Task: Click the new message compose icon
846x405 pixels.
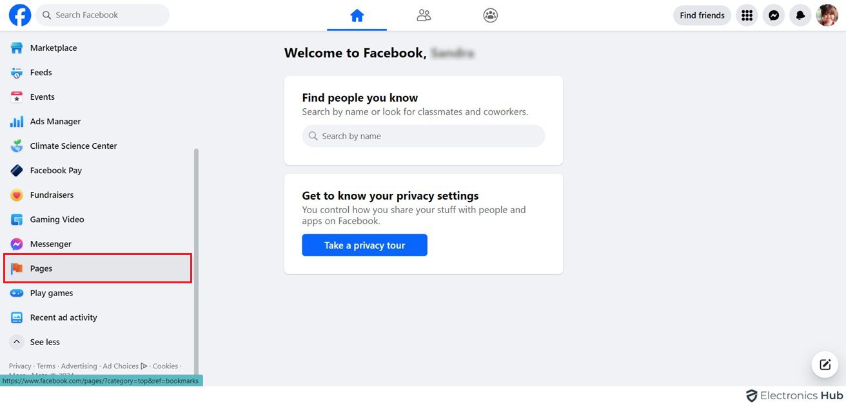Action: point(825,365)
